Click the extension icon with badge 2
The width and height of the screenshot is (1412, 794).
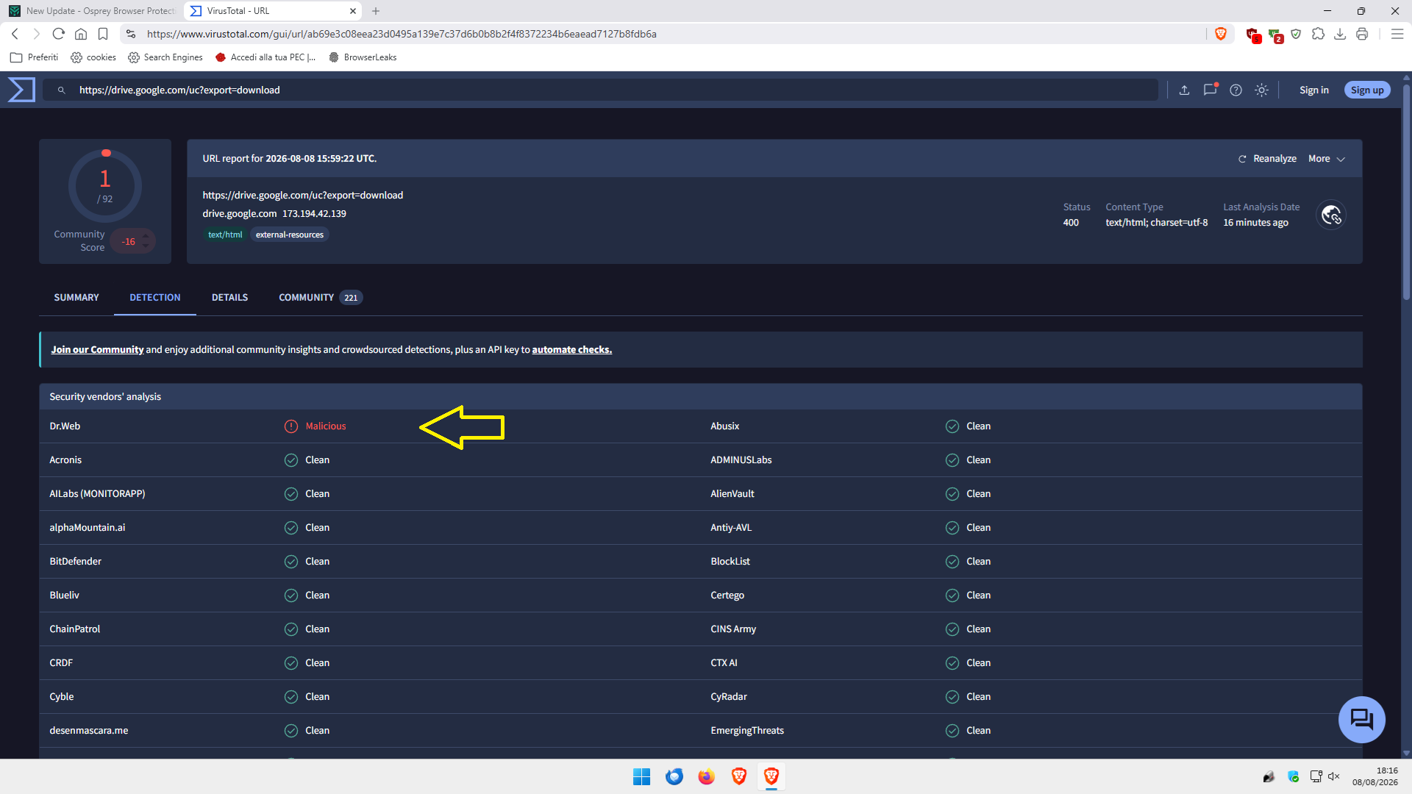pyautogui.click(x=1275, y=34)
